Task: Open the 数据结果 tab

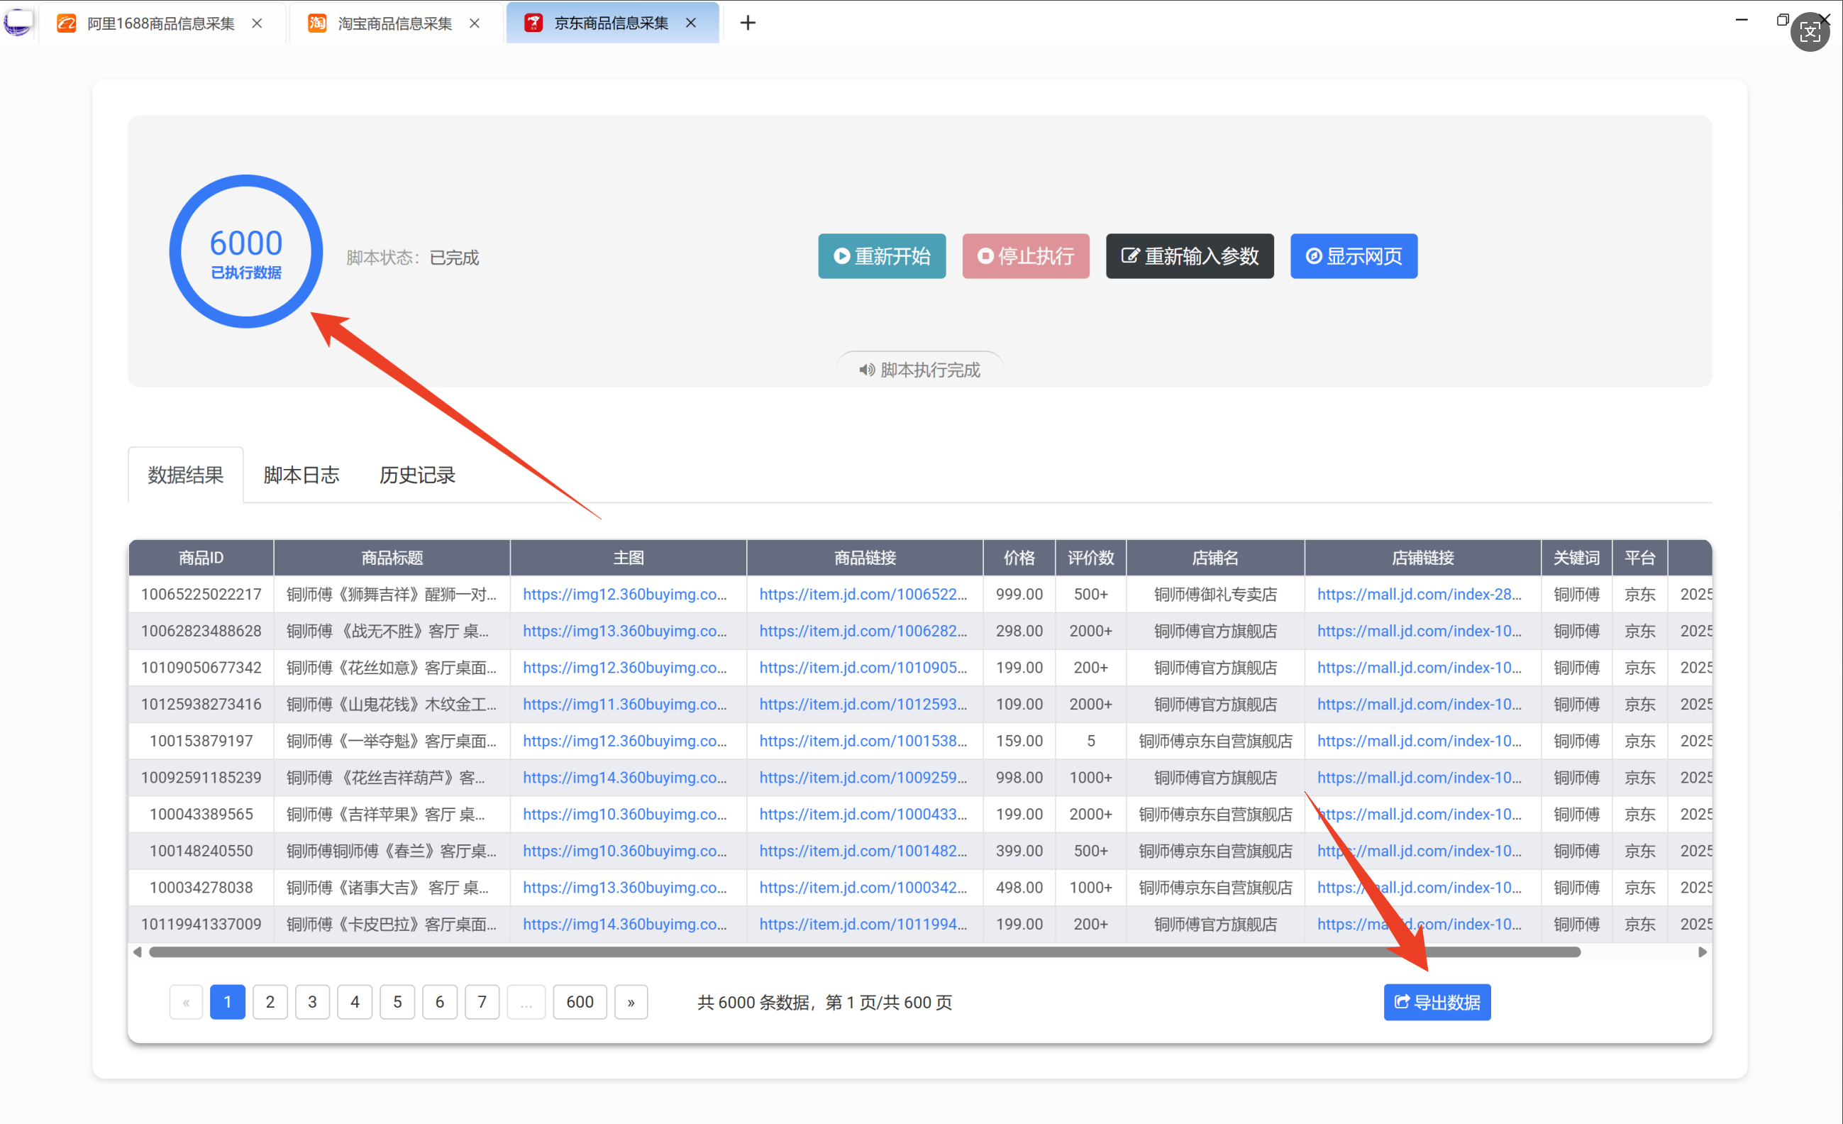Action: click(x=185, y=475)
